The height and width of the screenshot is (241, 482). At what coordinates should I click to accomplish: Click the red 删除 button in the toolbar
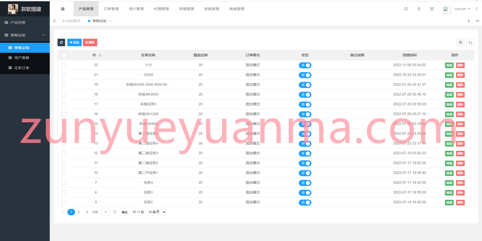[x=90, y=42]
